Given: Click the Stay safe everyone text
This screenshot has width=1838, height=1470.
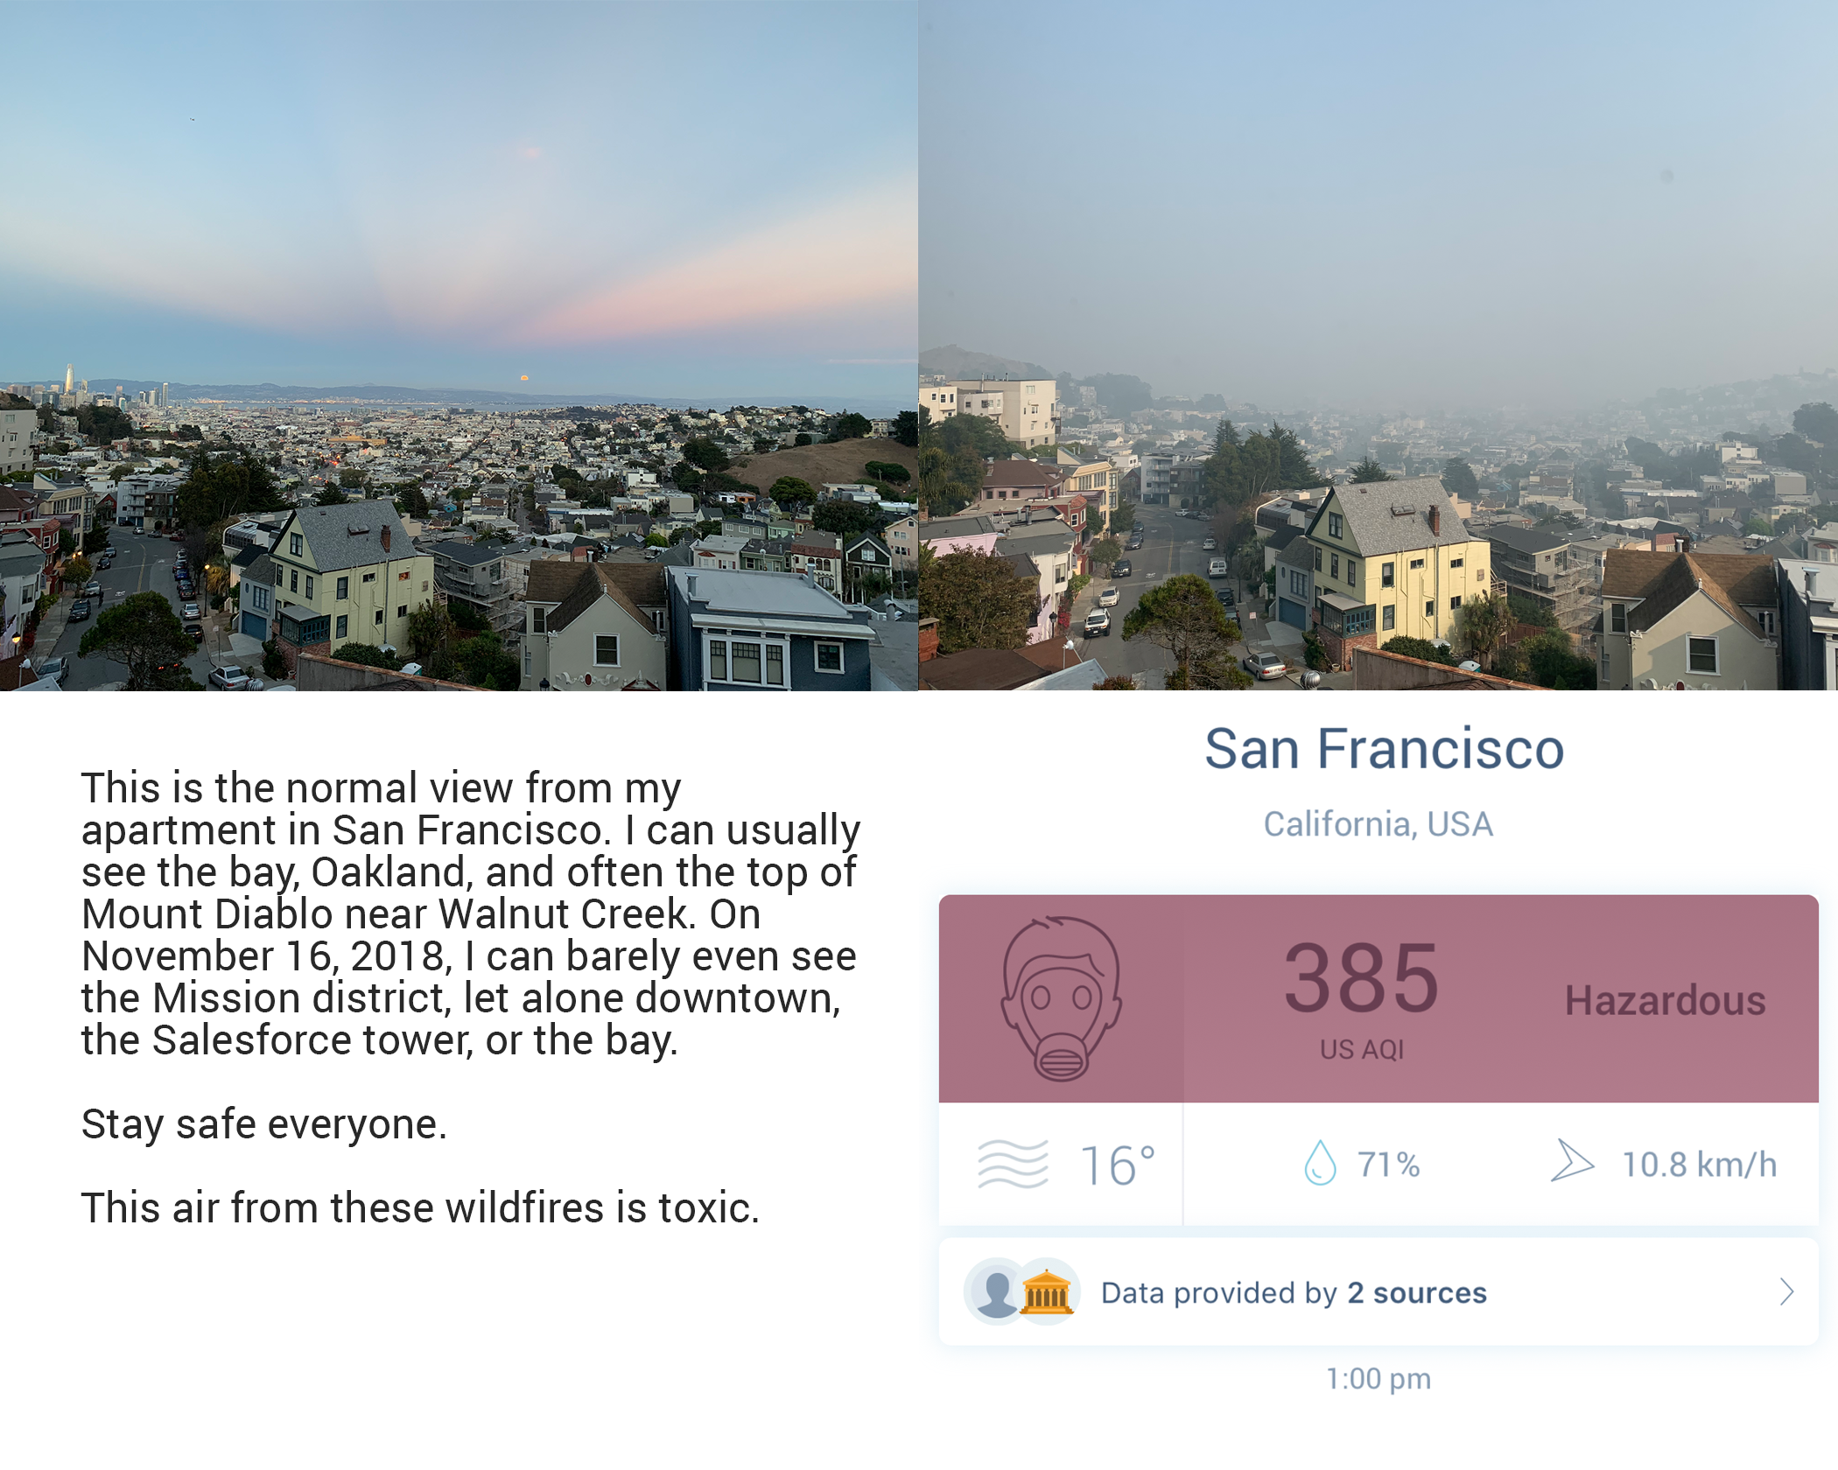Looking at the screenshot, I should 263,1124.
